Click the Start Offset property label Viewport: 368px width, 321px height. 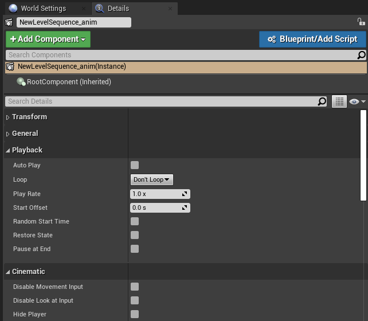(x=30, y=208)
